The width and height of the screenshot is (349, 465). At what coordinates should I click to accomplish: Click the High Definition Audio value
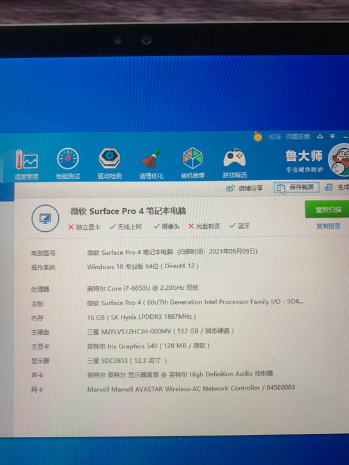(x=180, y=374)
